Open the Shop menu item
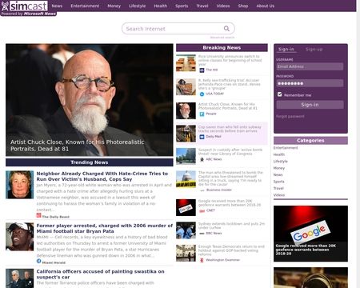360x288 pixels. 243,6
